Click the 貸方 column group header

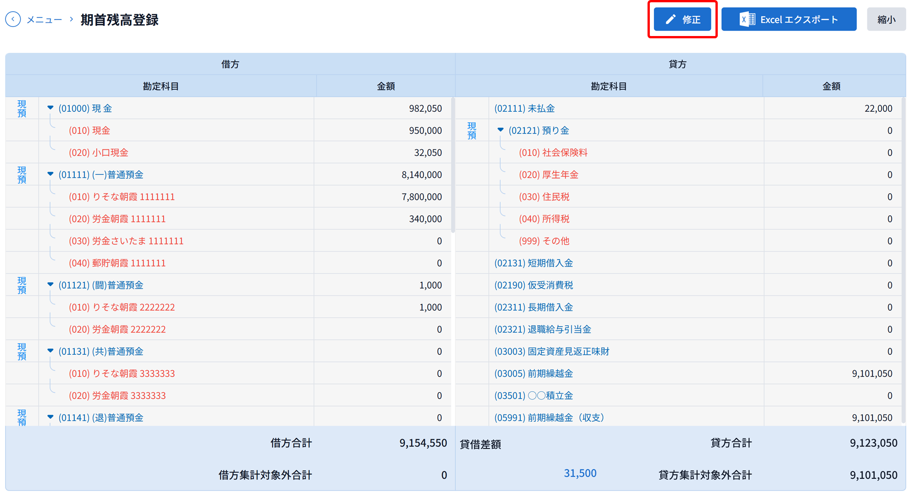click(x=678, y=64)
